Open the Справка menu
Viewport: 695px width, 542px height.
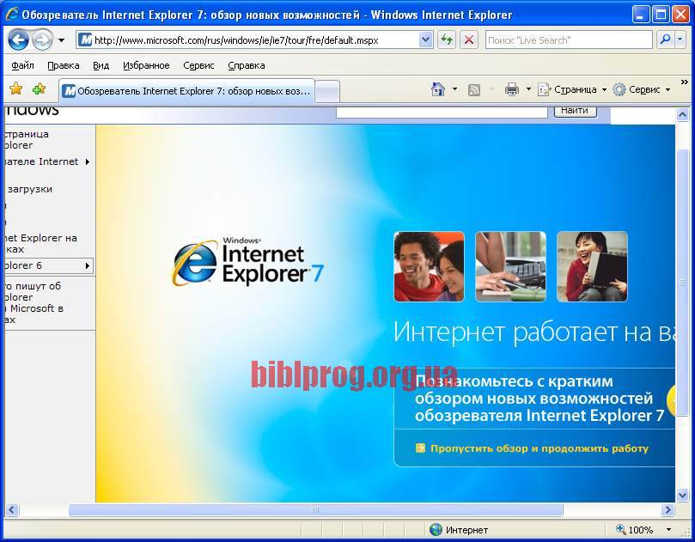coord(247,65)
